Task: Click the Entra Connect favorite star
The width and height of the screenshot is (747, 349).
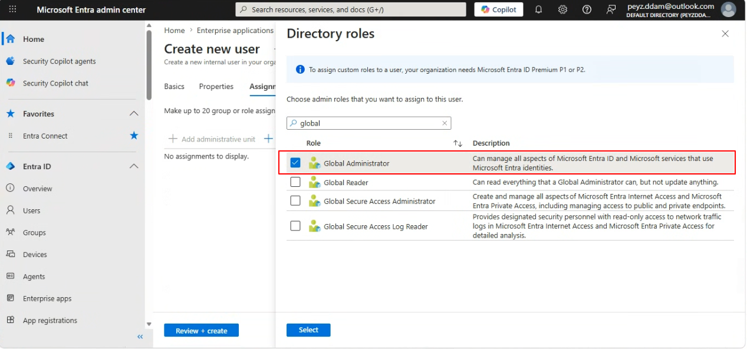Action: (x=134, y=136)
